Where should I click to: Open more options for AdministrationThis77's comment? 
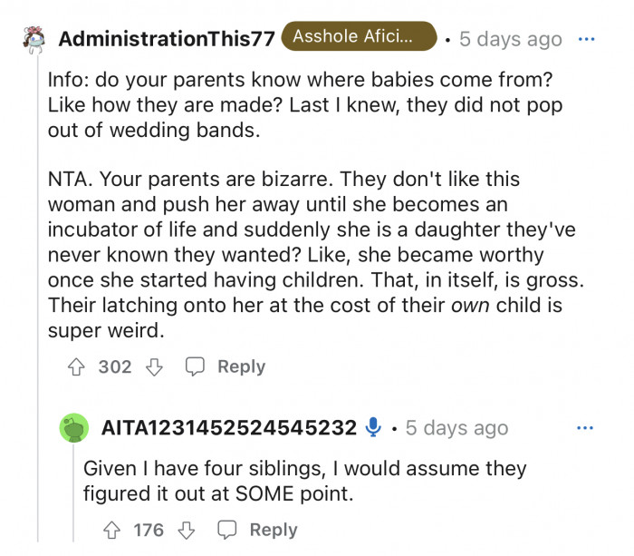[587, 39]
